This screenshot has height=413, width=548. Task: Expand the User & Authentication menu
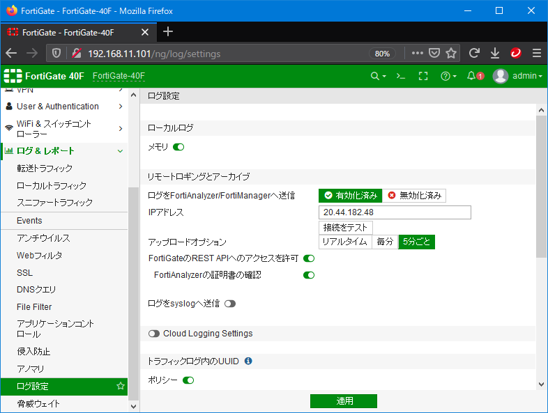coord(64,106)
